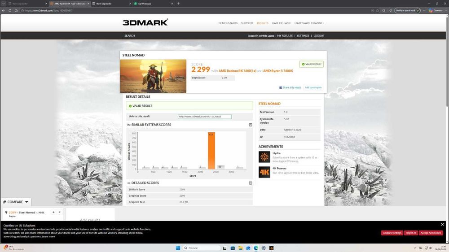The image size is (449, 252).
Task: Go to HALL OF FAME
Action: pyautogui.click(x=281, y=23)
